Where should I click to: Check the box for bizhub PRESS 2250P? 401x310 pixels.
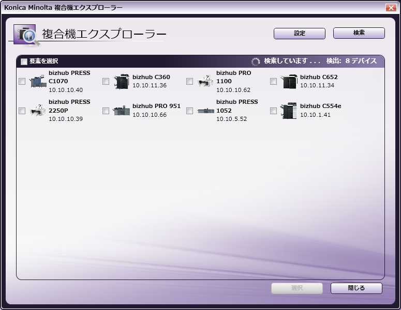(x=22, y=111)
